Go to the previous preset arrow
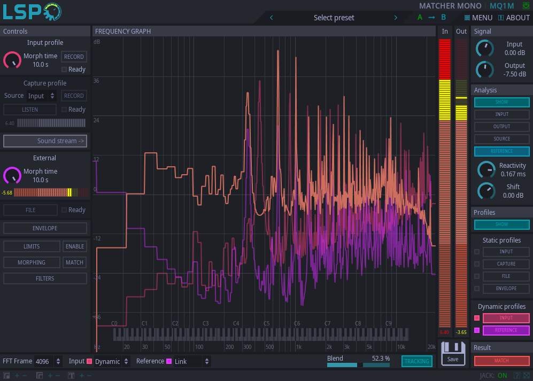This screenshot has width=533, height=381. click(272, 18)
